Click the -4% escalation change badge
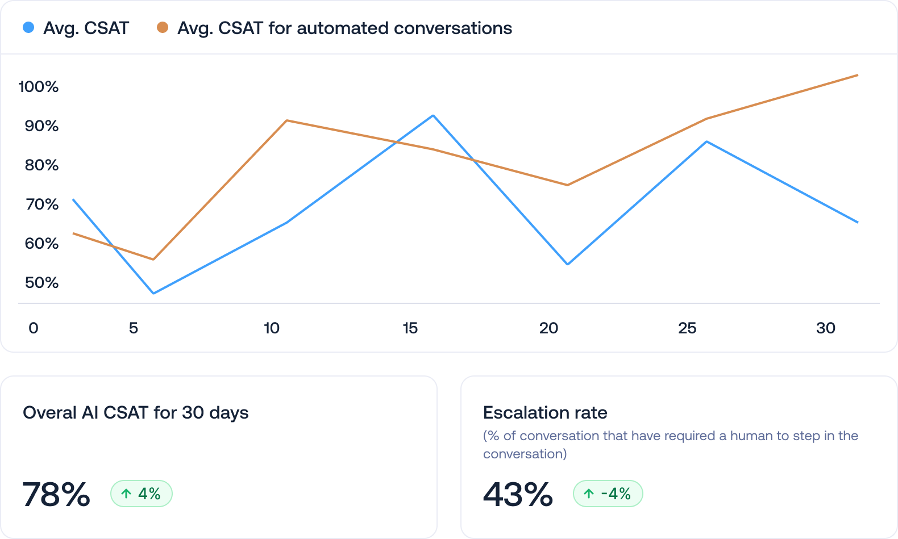The width and height of the screenshot is (898, 539). pos(608,494)
